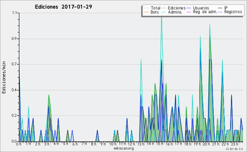The height and width of the screenshot is (152, 247).
Task: Click the chart title 'Ediciones 2017-01-29'
Action: (x=63, y=7)
